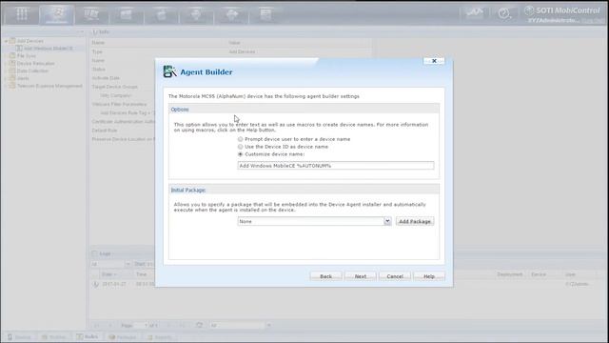Screen dimensions: 609x343
Task: Click the custom device name text field
Action: [336, 166]
